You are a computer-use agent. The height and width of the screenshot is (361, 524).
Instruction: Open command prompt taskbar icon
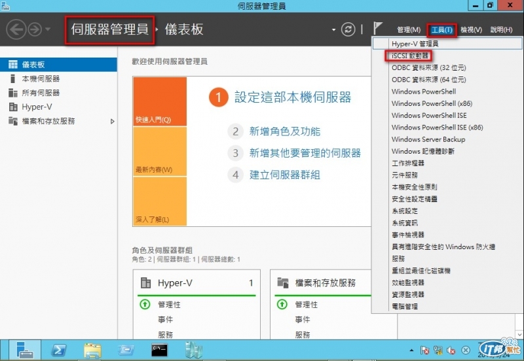point(159,350)
